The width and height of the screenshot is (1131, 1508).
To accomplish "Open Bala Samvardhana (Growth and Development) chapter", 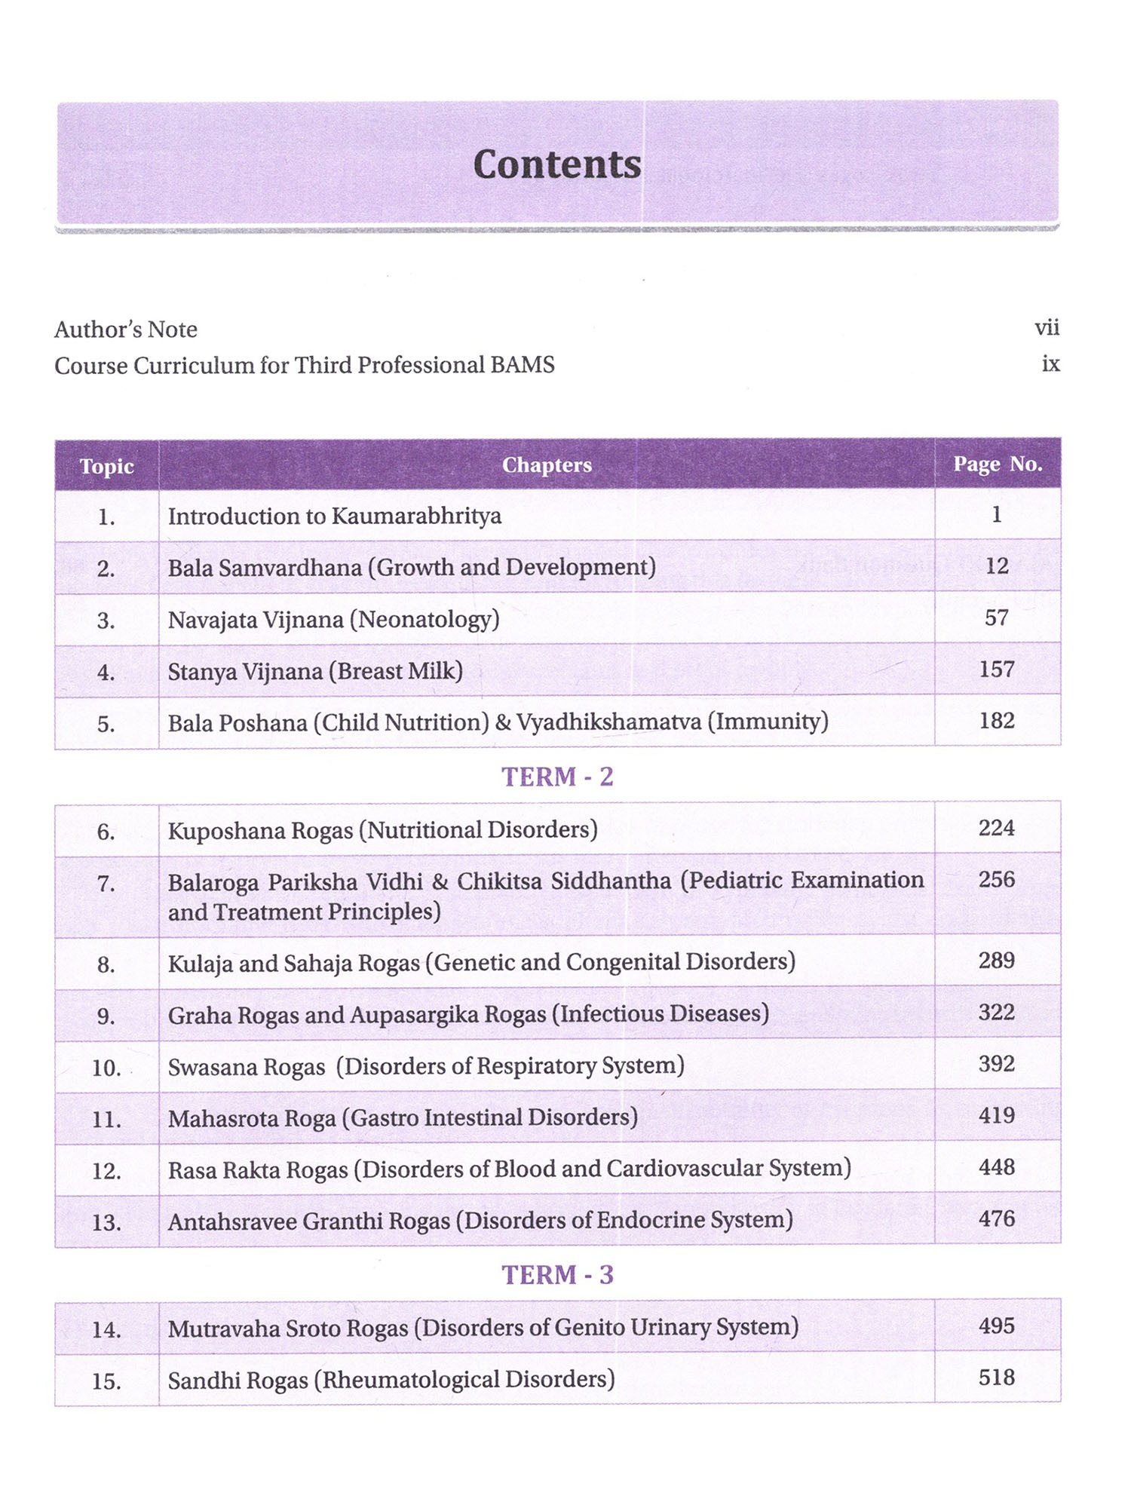I will tap(411, 568).
